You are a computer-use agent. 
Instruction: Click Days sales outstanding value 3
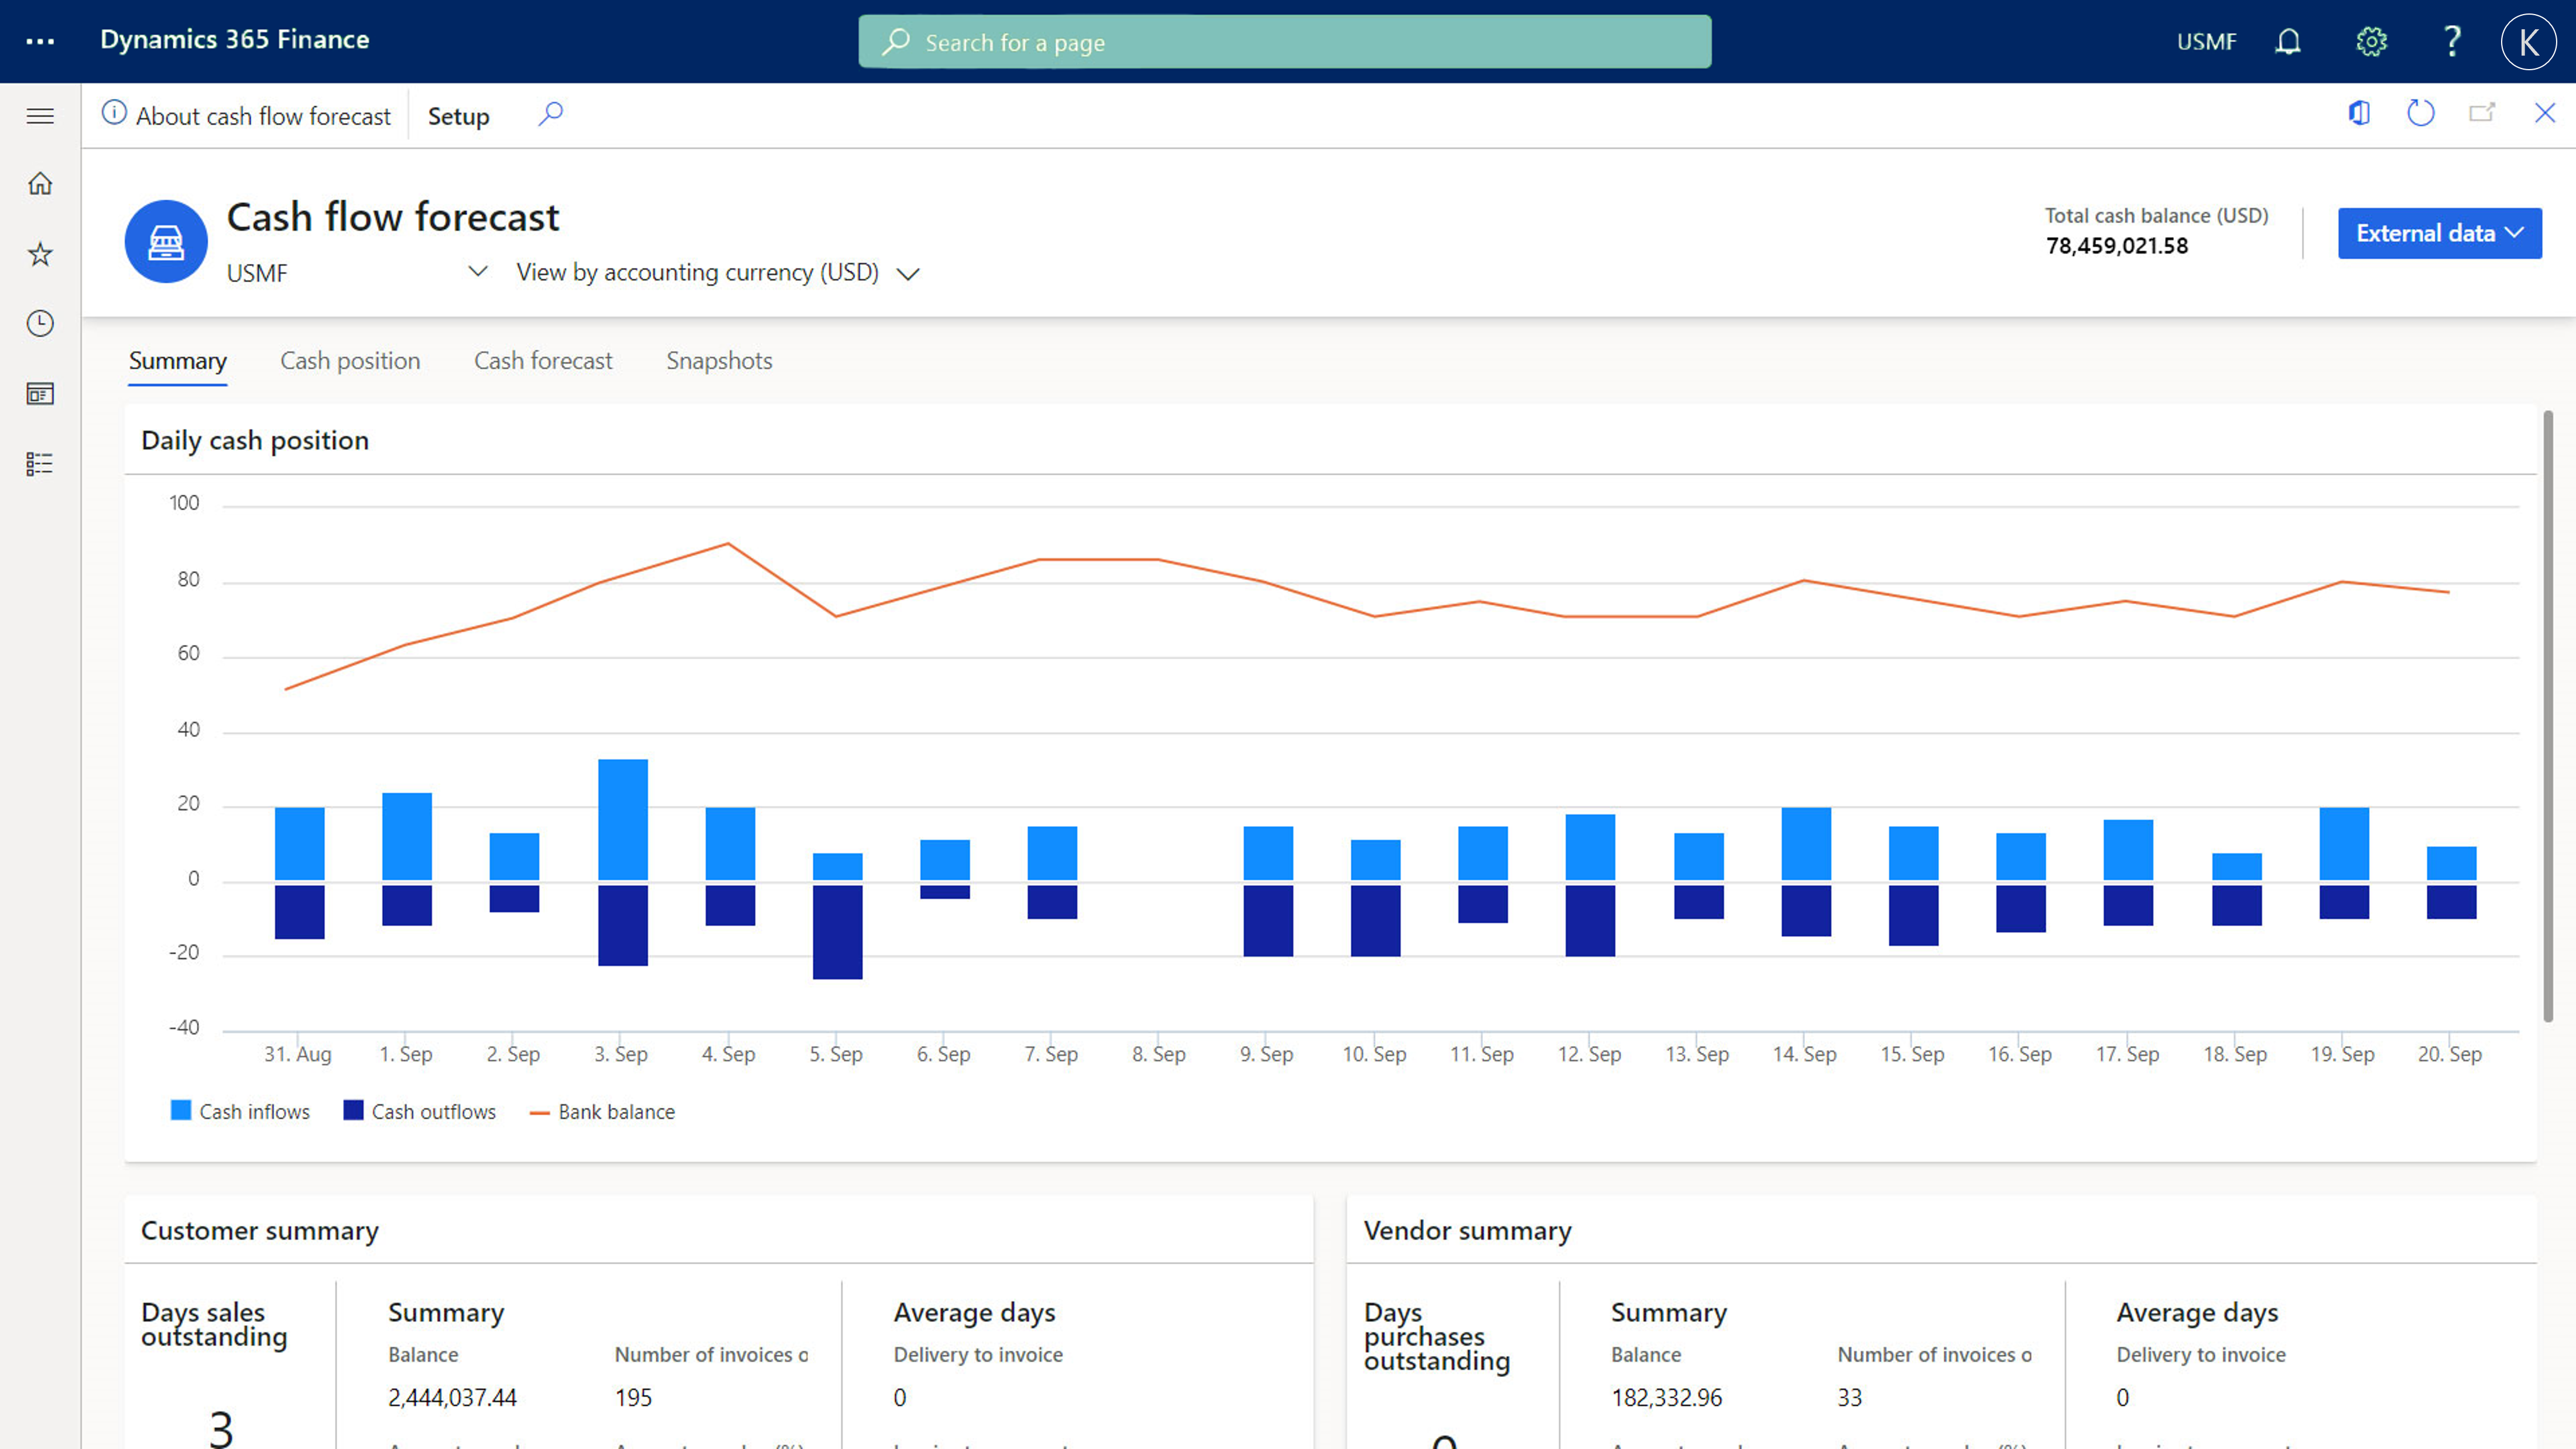coord(221,1429)
